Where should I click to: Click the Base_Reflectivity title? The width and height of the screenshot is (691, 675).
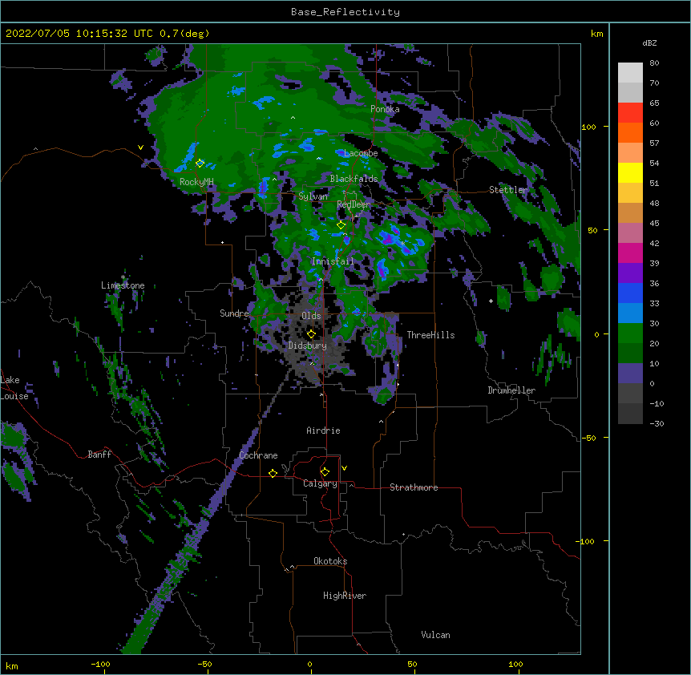tap(345, 12)
